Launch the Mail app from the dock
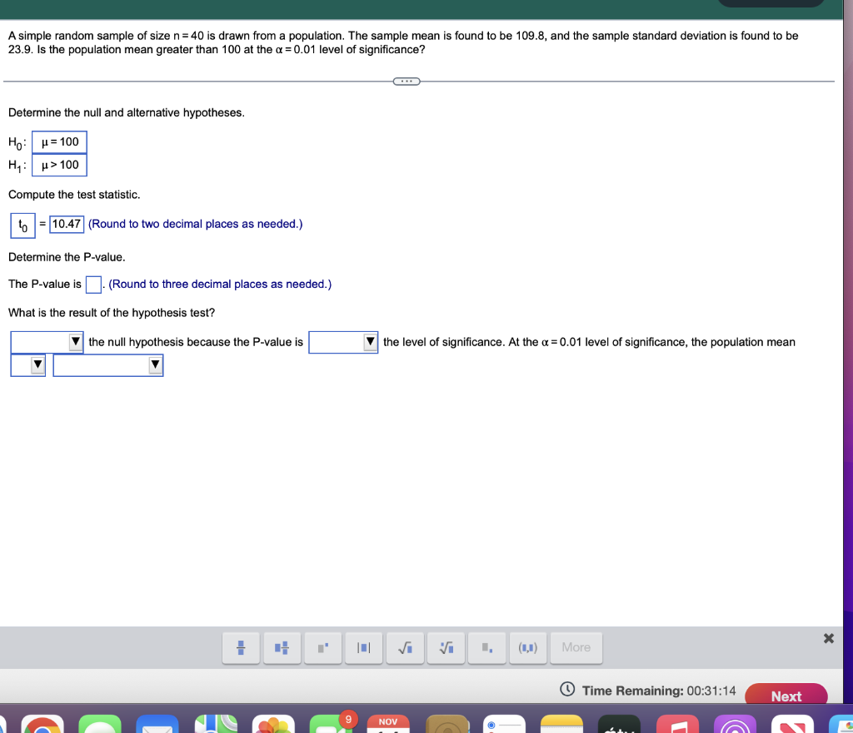The width and height of the screenshot is (853, 733). pyautogui.click(x=158, y=724)
